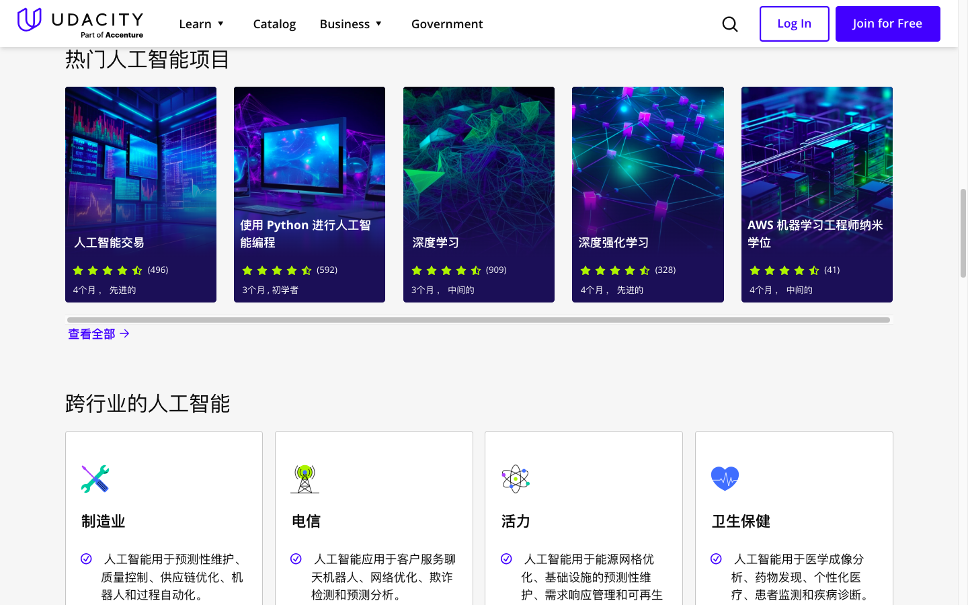
Task: Click the (496) review count
Action: [x=158, y=270]
